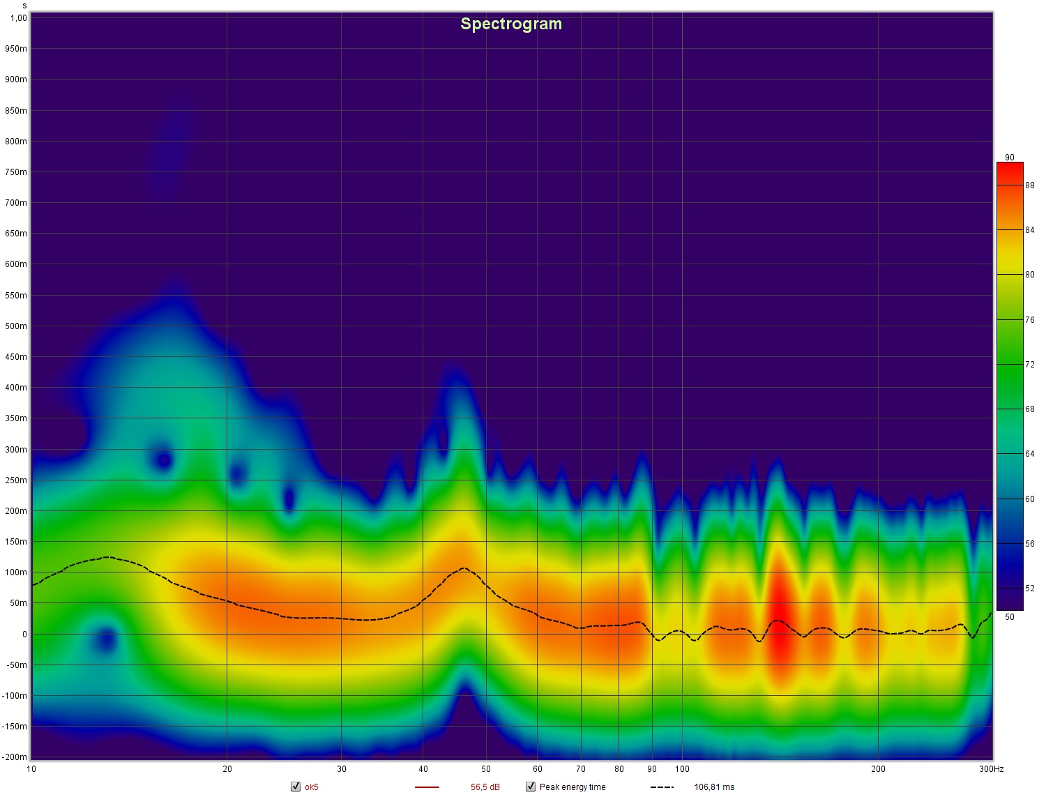The width and height of the screenshot is (1046, 797).
Task: Click the 64 dB color scale label
Action: pyautogui.click(x=1030, y=454)
